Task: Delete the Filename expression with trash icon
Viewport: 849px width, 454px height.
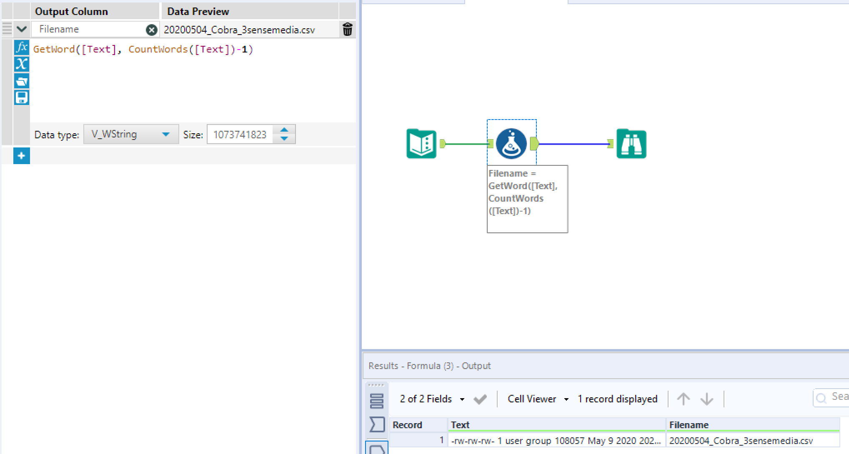Action: (x=347, y=30)
